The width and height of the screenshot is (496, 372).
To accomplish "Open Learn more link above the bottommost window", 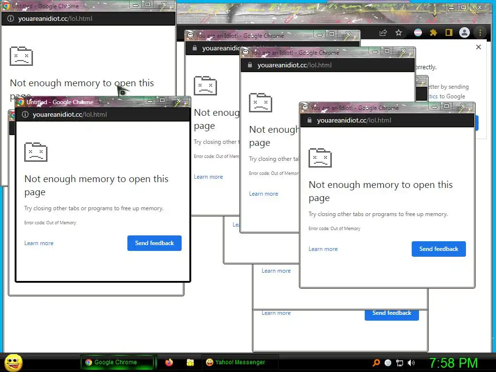I will click(276, 271).
